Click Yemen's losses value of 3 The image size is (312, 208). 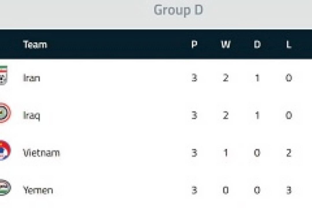coord(289,190)
